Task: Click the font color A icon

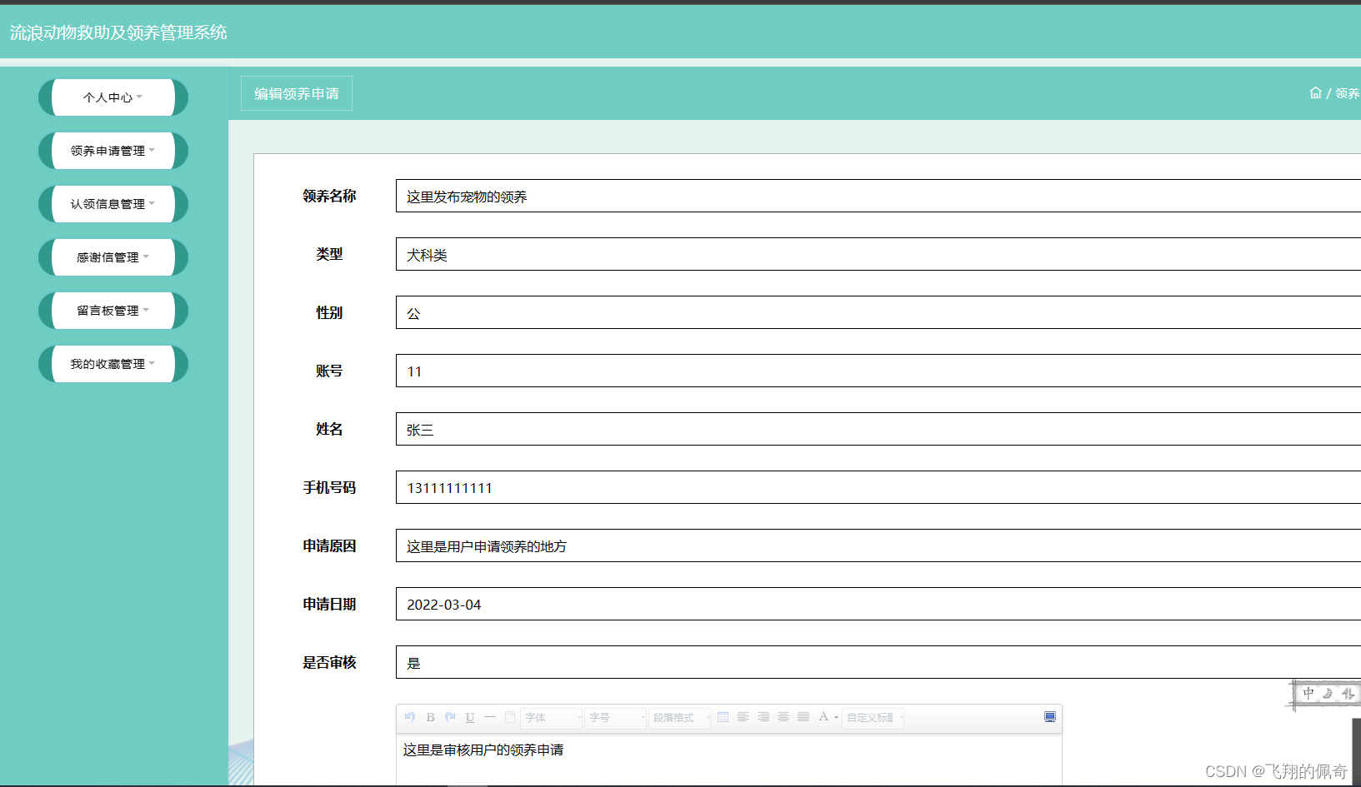Action: coord(823,717)
